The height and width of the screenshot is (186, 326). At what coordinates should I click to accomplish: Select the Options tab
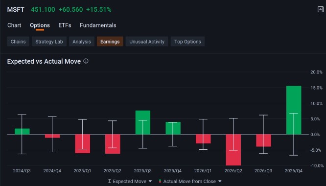coord(40,25)
